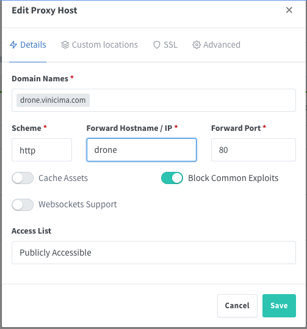Open the SSL tab
The image size is (307, 329).
point(165,45)
